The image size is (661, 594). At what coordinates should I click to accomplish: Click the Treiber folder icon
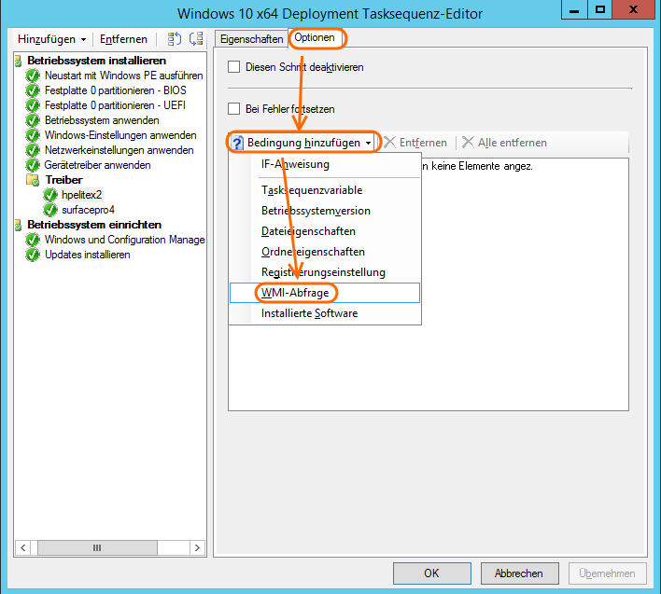pos(33,180)
